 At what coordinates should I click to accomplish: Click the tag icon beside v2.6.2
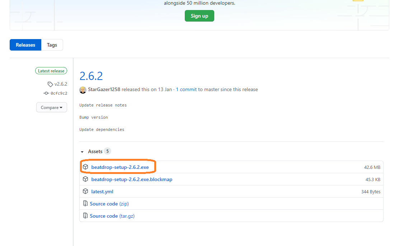[50, 84]
